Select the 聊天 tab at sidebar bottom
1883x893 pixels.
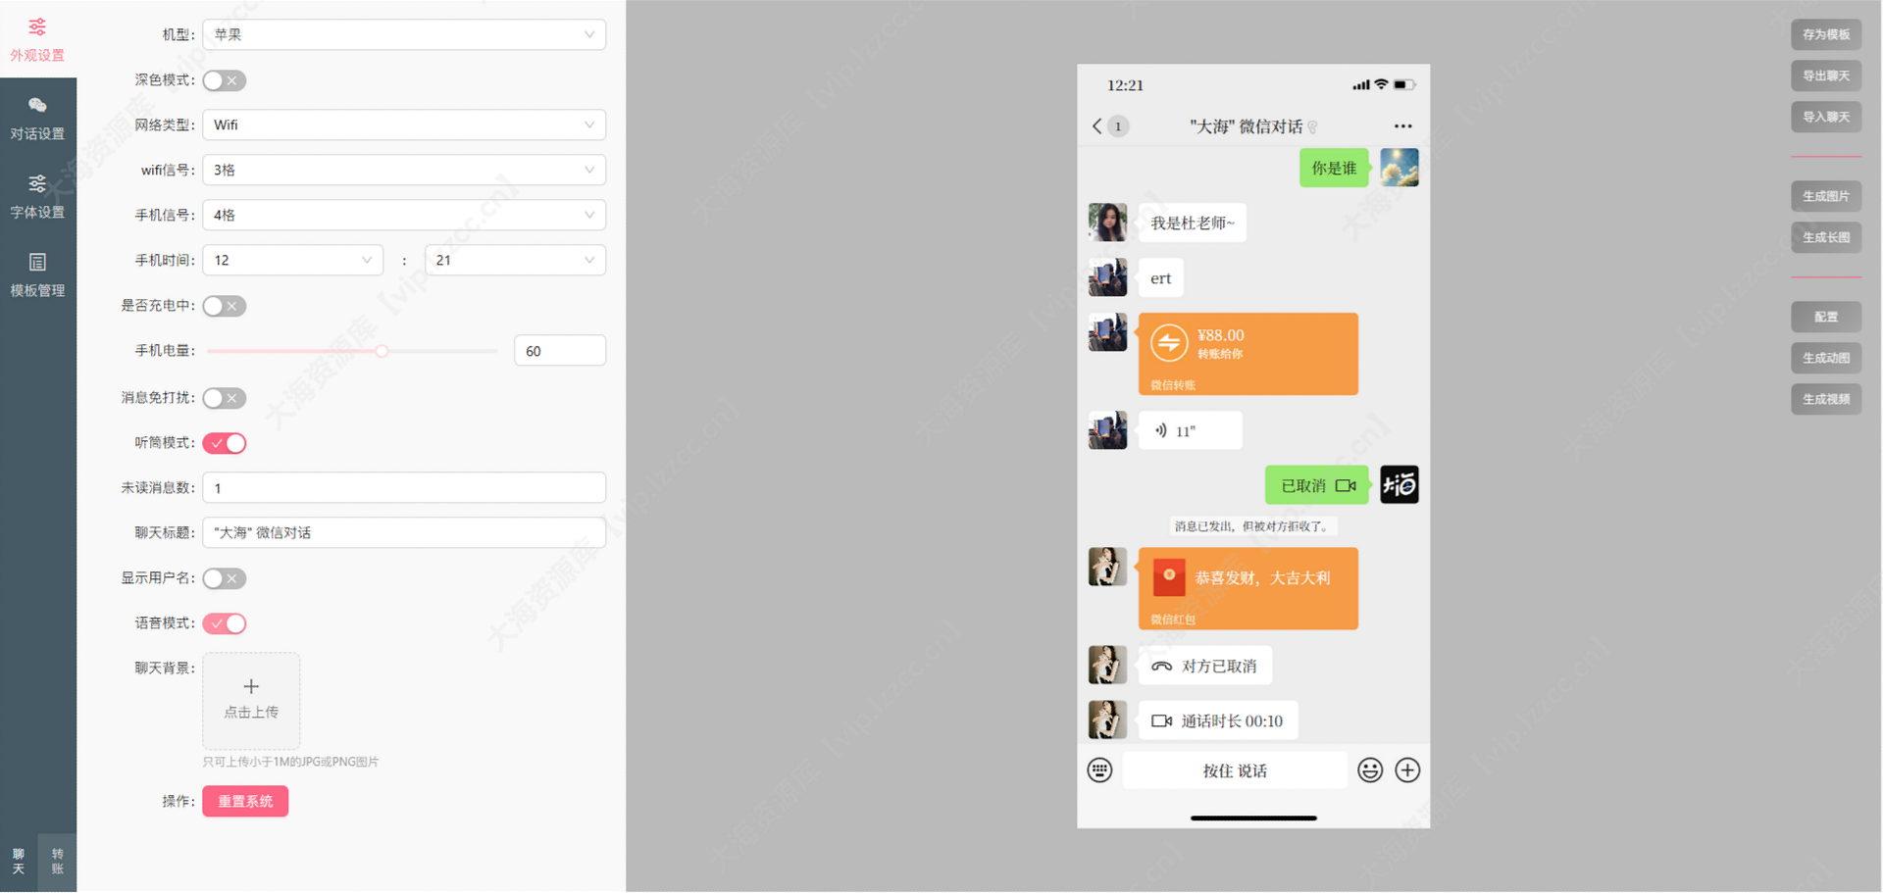pos(19,862)
